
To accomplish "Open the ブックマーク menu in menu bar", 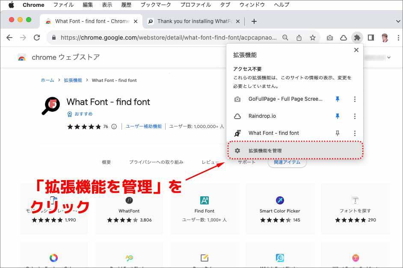I will point(155,5).
